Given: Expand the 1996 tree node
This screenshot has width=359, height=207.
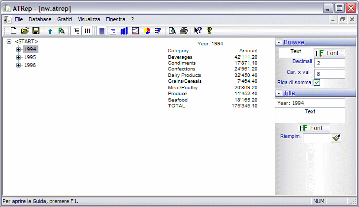Looking at the screenshot, I should (19, 66).
